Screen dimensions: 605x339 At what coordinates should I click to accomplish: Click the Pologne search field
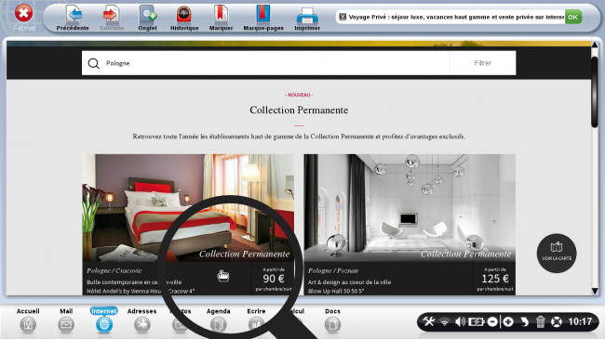click(266, 63)
